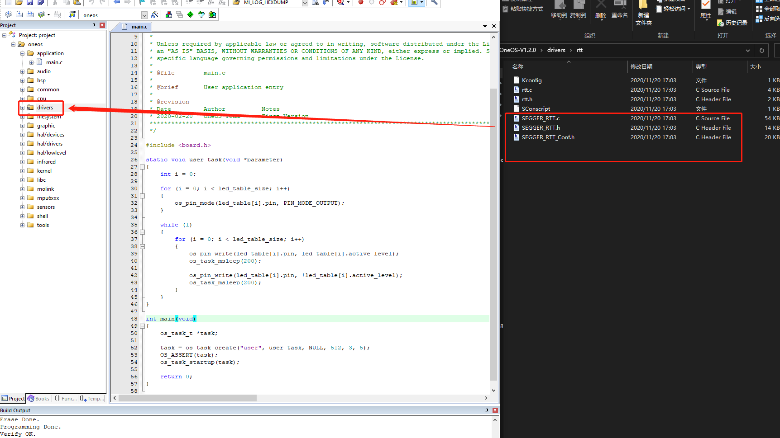Expand the kernel group in project tree
This screenshot has height=438, width=780.
22,171
